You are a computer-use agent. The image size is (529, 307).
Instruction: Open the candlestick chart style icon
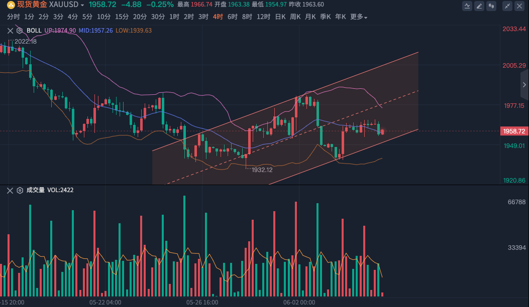click(x=491, y=6)
